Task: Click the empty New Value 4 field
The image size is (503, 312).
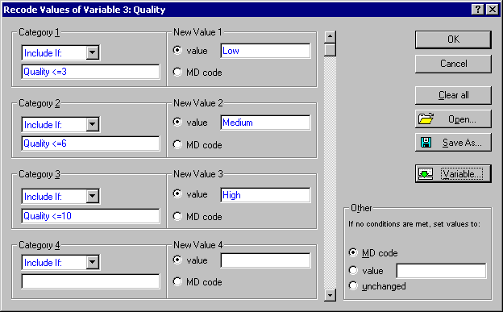Action: (266, 260)
